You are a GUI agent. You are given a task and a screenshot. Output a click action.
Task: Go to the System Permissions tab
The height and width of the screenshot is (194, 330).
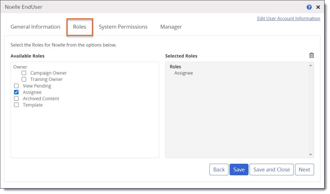[x=123, y=27]
